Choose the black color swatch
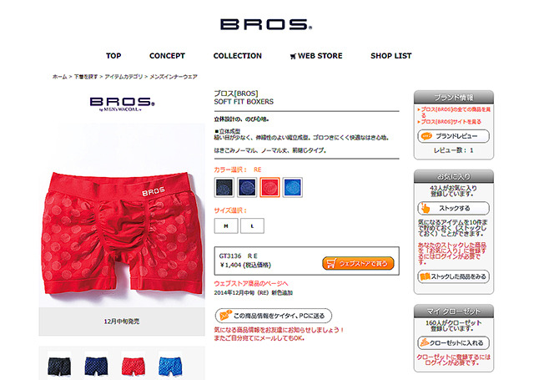Screen dimensions: 534x380 pos(224,187)
